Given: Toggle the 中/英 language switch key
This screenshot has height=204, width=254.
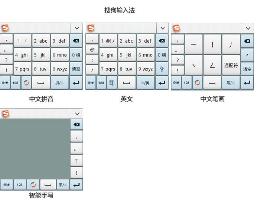Looking at the screenshot, I should [145, 83].
